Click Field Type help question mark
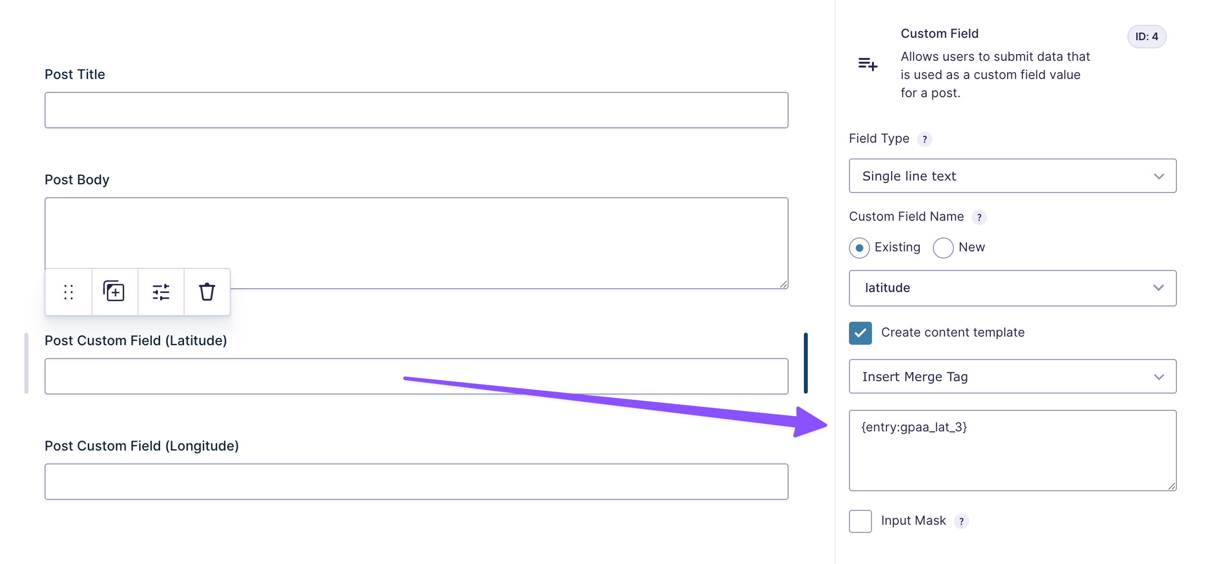 click(x=925, y=139)
